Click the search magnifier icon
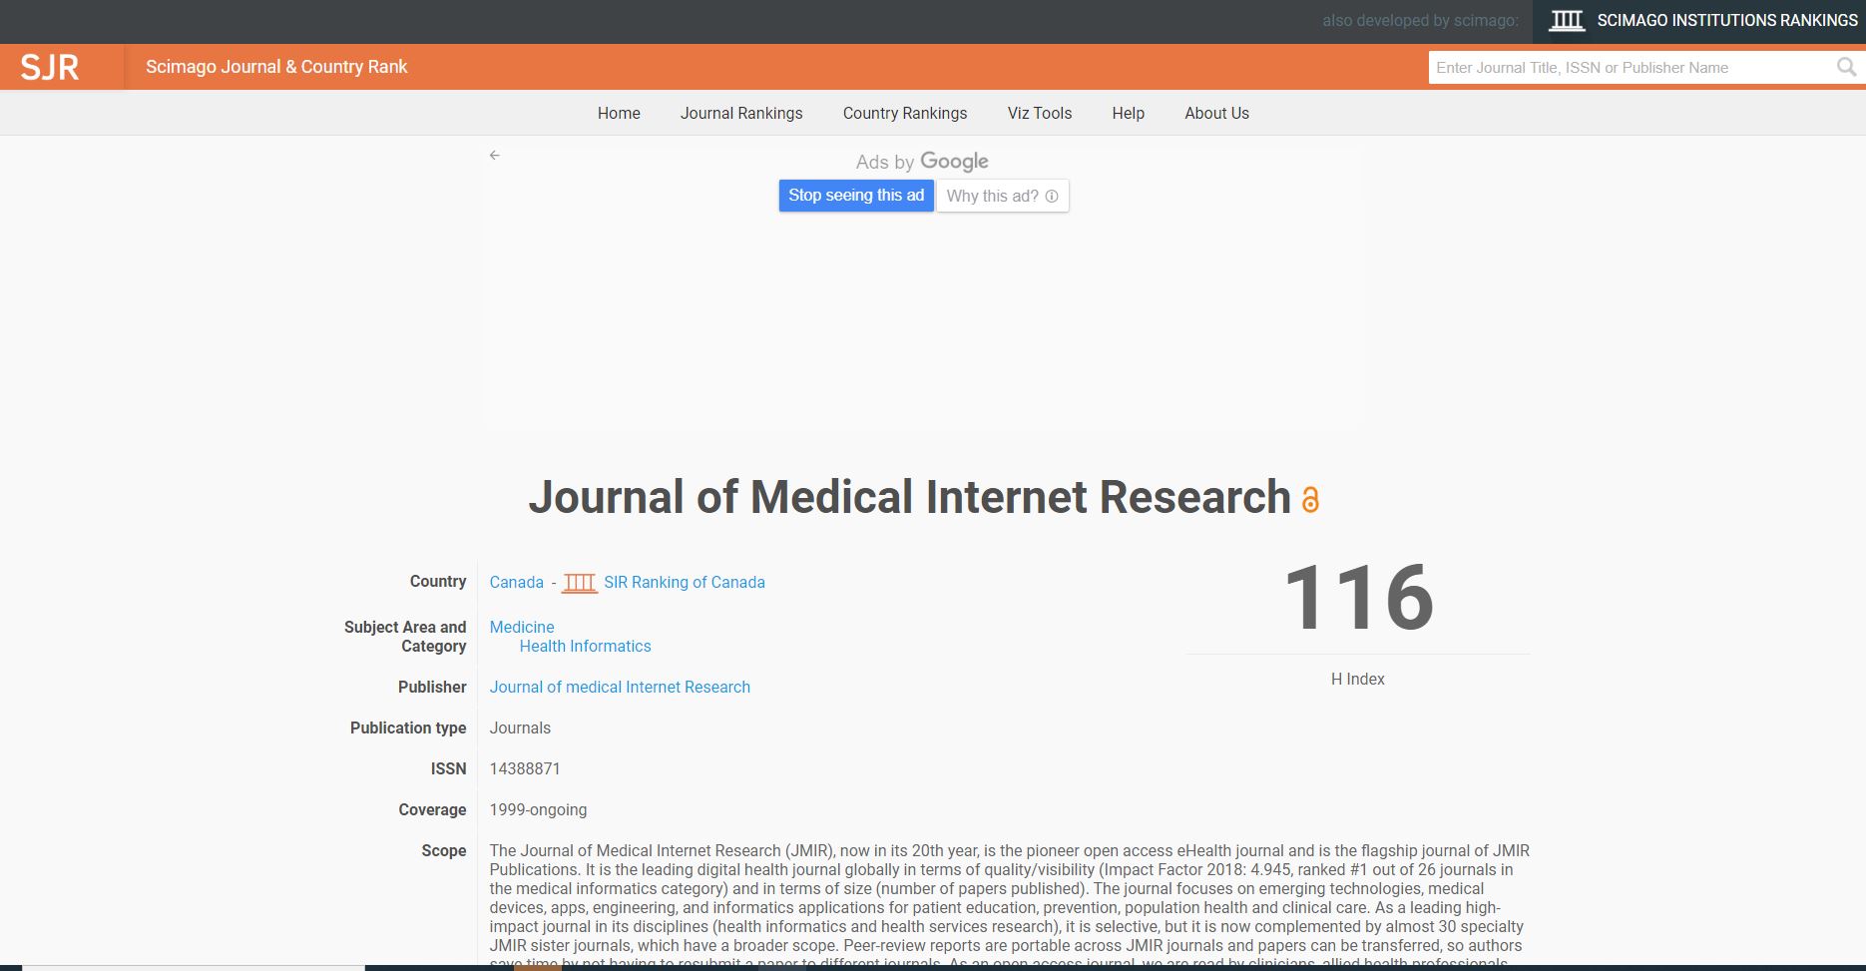Viewport: 1866px width, 971px height. point(1846,67)
